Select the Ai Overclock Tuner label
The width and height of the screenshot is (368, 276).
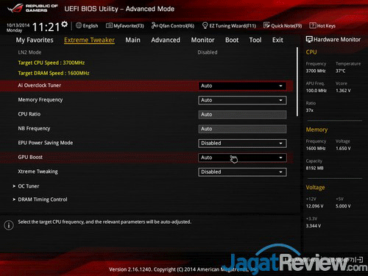coord(40,85)
